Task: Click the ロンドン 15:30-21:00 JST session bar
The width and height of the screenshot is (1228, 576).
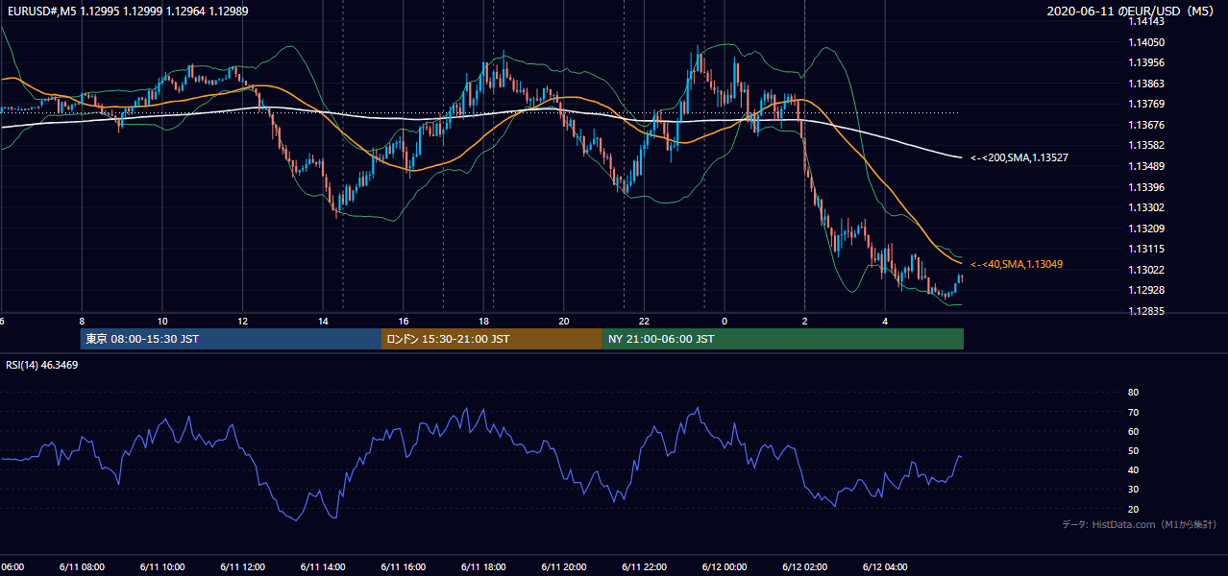Action: (492, 339)
